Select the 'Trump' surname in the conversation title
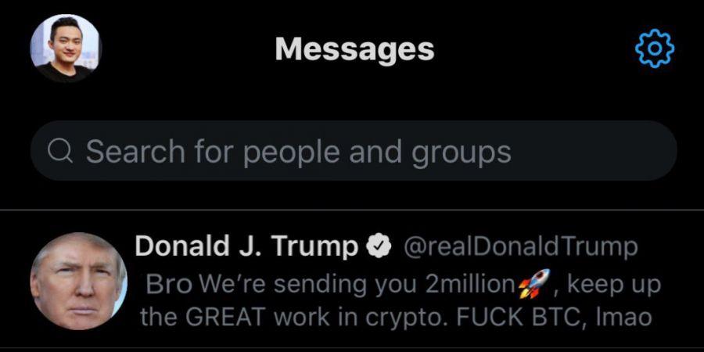The height and width of the screenshot is (352, 704). click(x=314, y=247)
